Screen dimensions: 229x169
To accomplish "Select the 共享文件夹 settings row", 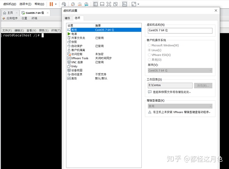I will point(104,38).
